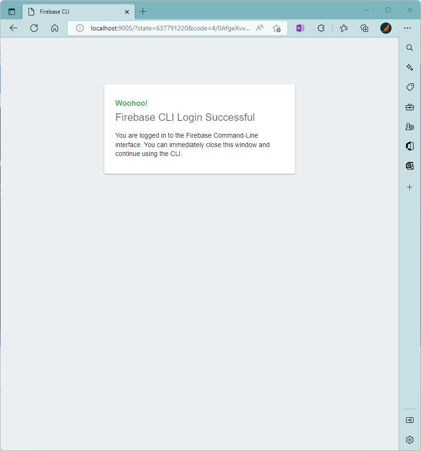View site information icon in address bar
This screenshot has height=451, width=421.
(80, 28)
